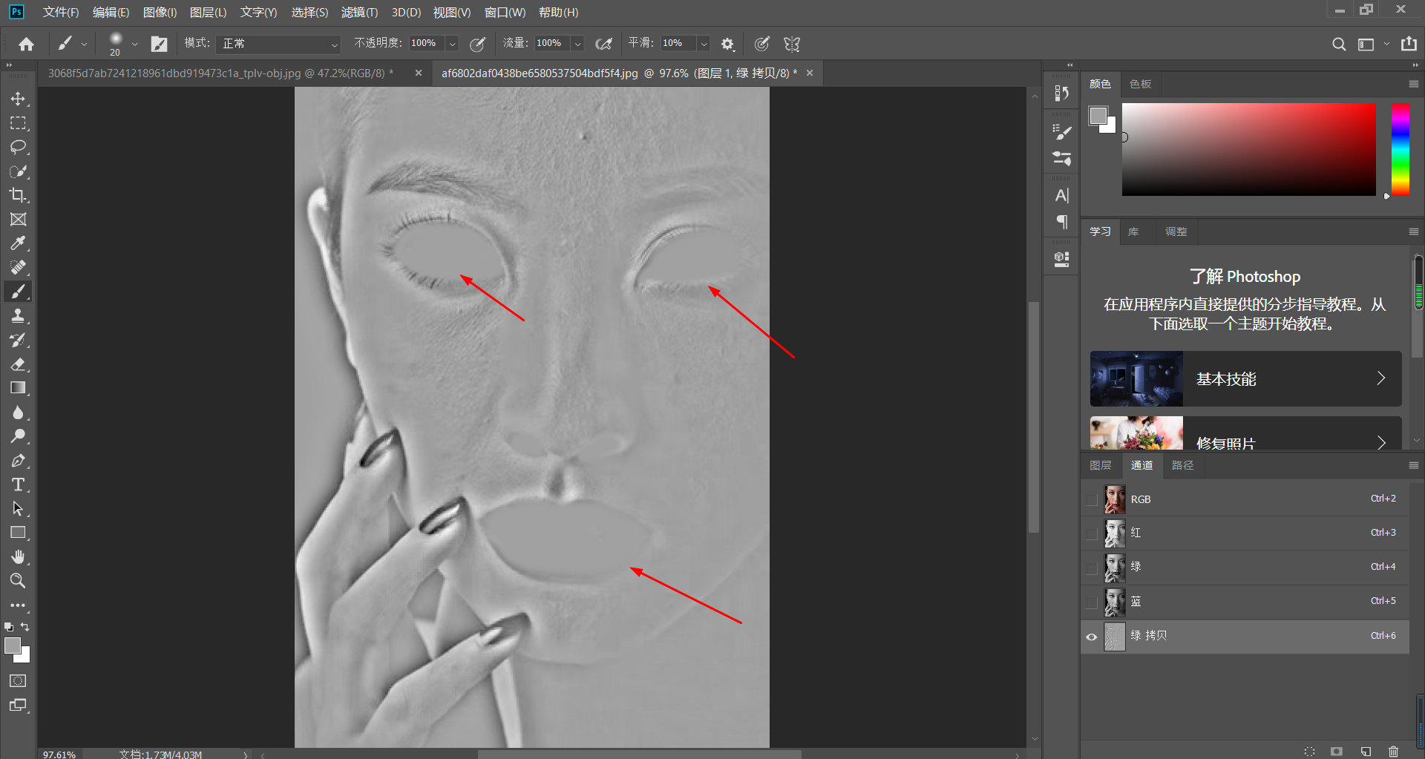This screenshot has width=1425, height=759.
Task: Click the zoom percentage field 97.61%
Action: tap(59, 754)
